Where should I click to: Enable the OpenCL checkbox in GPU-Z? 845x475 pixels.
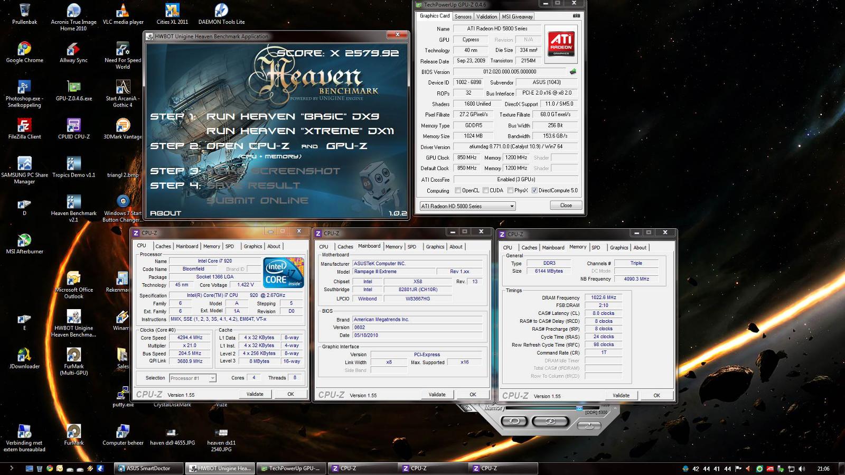point(458,191)
